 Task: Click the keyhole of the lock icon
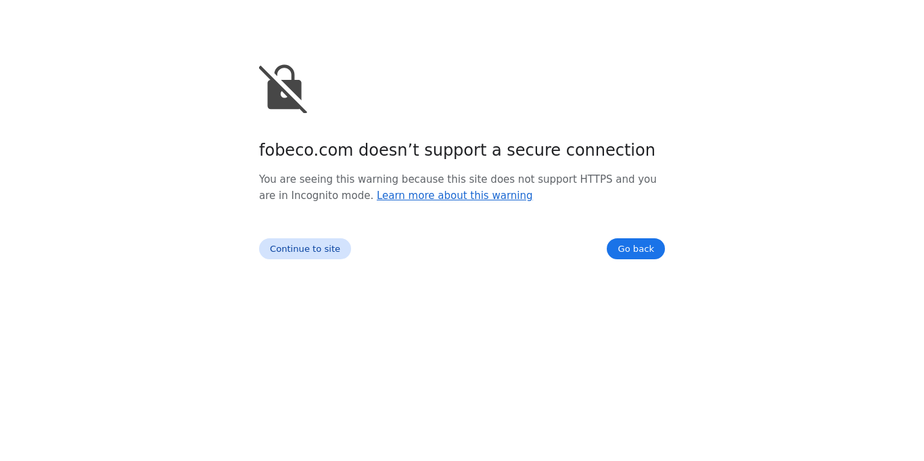[284, 93]
